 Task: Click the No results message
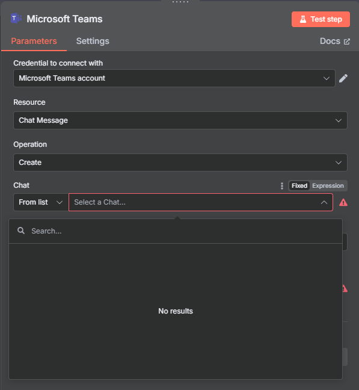click(x=176, y=311)
